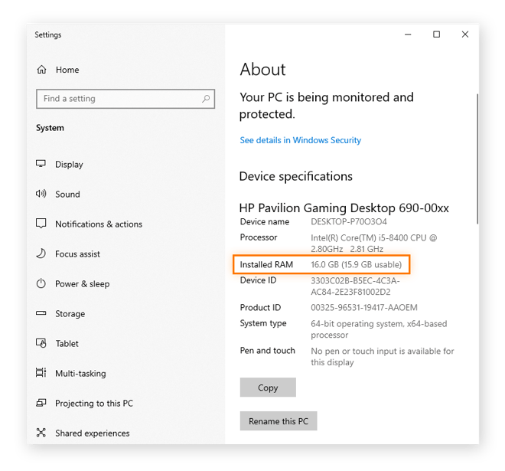Click the Focus assist moon icon
This screenshot has height=471, width=505.
(41, 253)
